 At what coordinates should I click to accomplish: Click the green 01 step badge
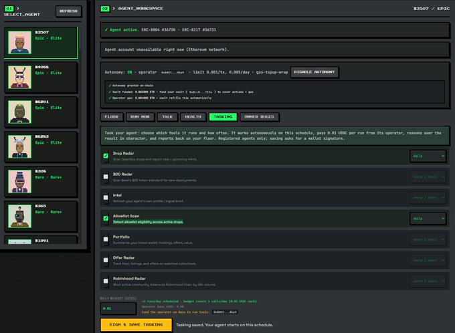click(x=9, y=9)
